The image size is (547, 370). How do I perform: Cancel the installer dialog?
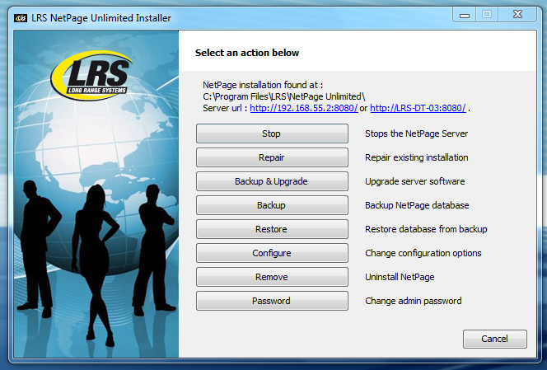pos(494,339)
